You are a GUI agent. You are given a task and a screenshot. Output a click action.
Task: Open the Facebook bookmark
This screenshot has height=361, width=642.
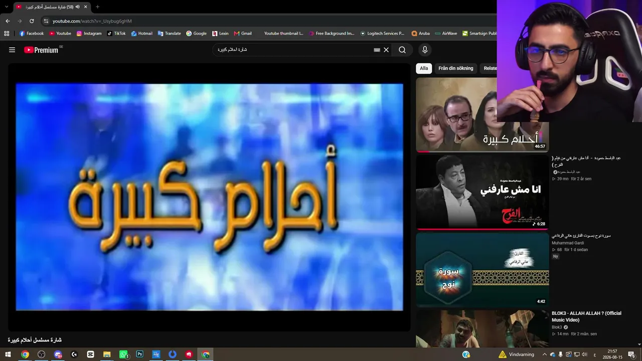pos(32,34)
